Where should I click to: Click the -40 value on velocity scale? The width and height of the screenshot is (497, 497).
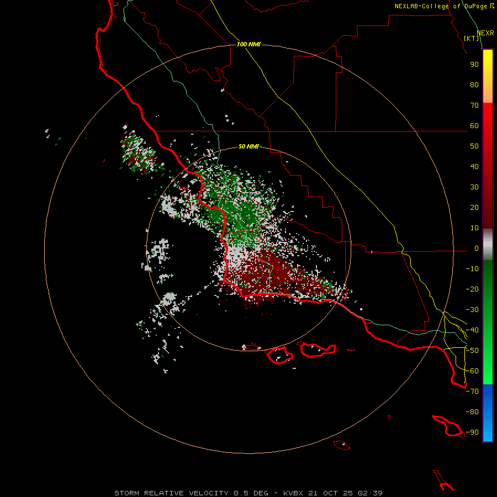tap(472, 330)
